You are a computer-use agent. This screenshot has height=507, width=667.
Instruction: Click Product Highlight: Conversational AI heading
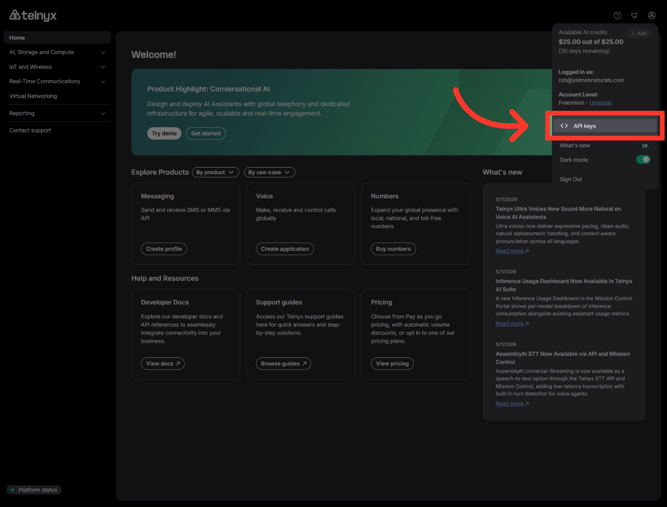(x=208, y=89)
